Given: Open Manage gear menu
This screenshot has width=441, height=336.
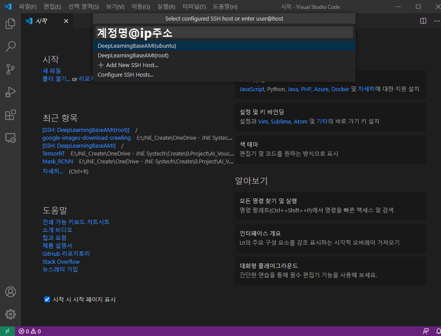Looking at the screenshot, I should [x=11, y=315].
